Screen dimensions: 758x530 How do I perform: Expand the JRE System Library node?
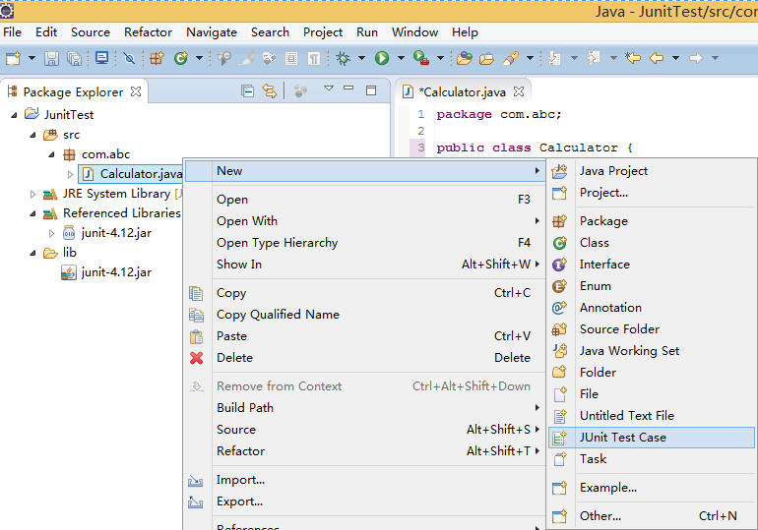tap(32, 194)
